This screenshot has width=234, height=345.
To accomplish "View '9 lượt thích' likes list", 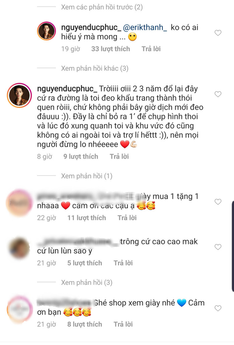I will click(x=81, y=156).
